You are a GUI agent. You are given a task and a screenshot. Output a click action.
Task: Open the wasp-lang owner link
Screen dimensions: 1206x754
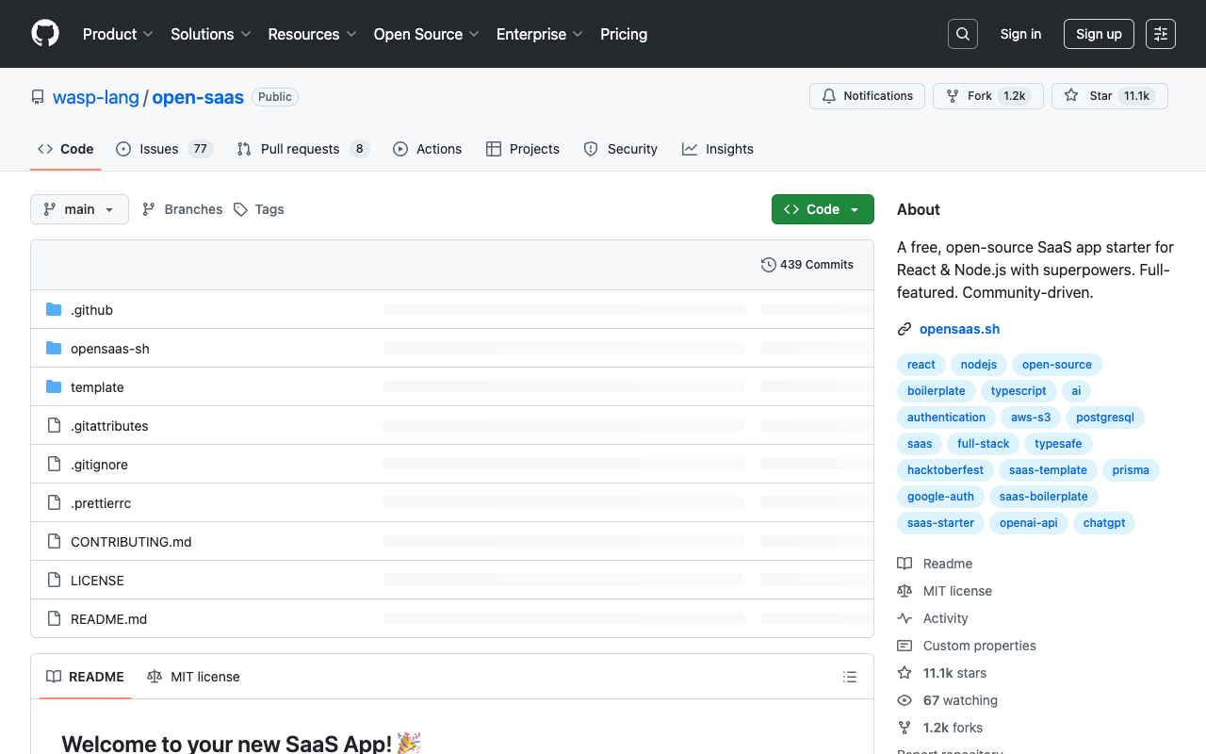pyautogui.click(x=96, y=97)
